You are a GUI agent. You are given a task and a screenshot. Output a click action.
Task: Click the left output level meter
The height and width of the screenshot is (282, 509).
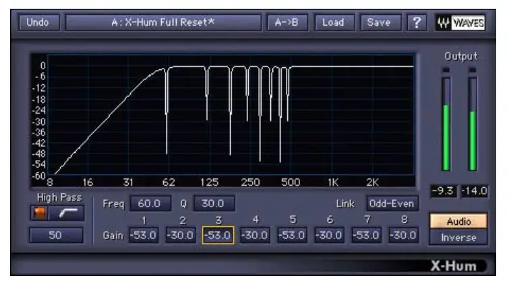click(x=446, y=124)
